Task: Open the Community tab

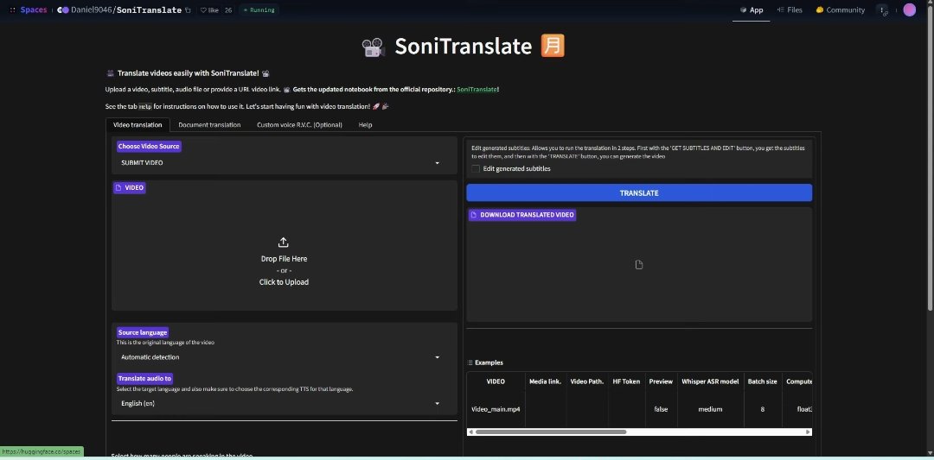Action: click(841, 10)
